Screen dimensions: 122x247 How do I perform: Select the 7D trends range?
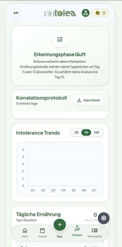pyautogui.click(x=86, y=132)
